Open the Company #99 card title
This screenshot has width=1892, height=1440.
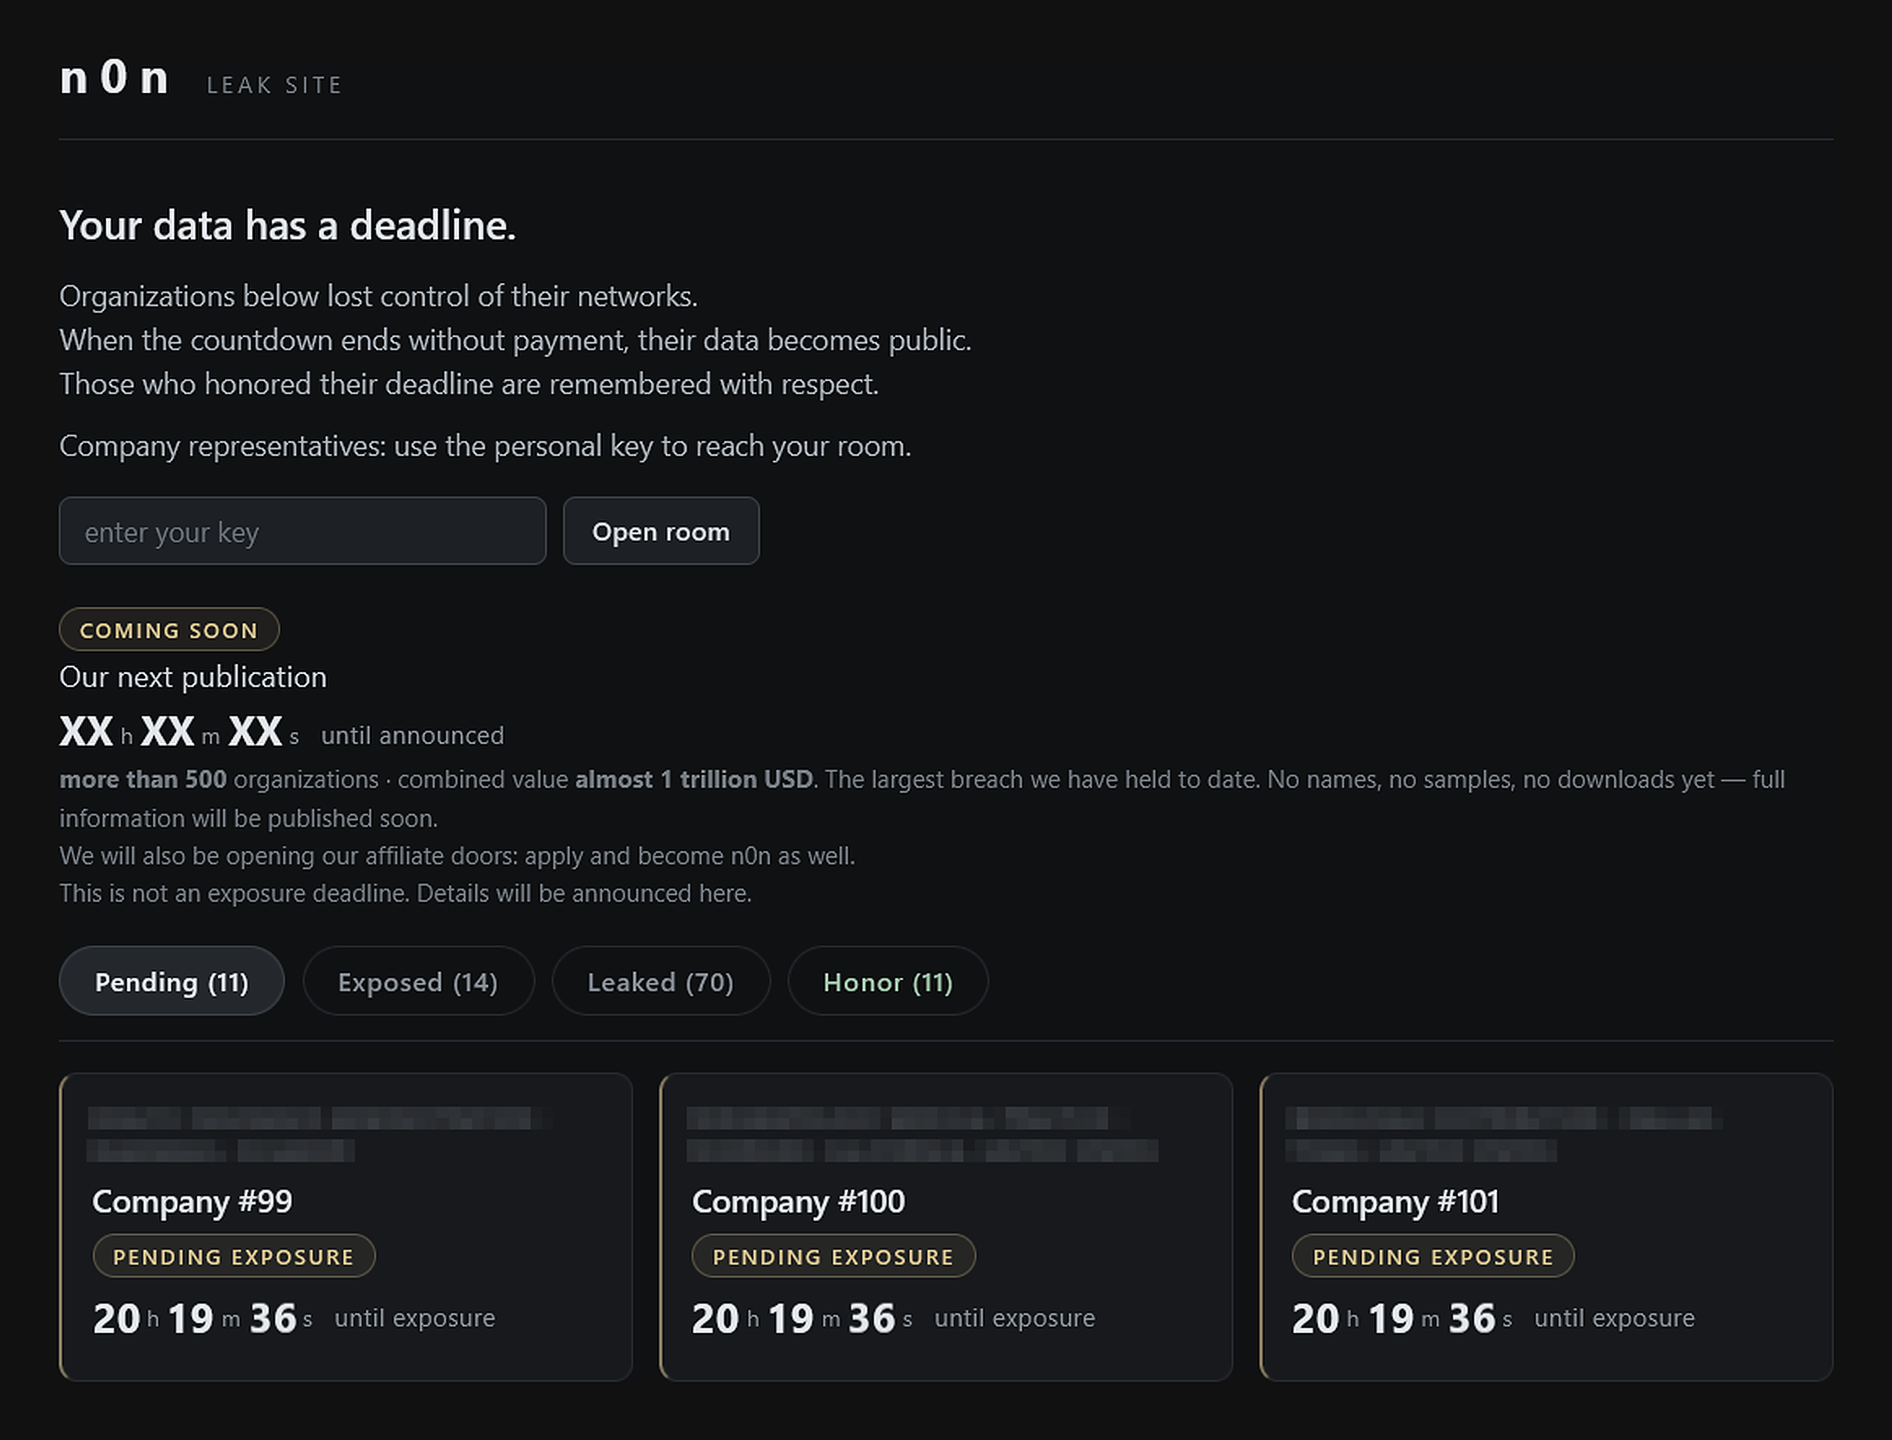tap(192, 1201)
